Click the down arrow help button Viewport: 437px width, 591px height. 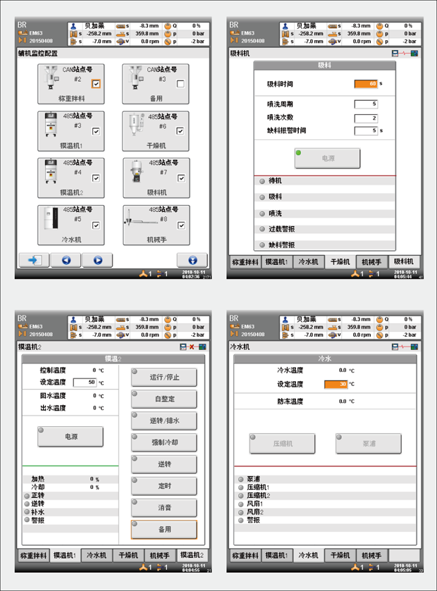click(x=192, y=260)
